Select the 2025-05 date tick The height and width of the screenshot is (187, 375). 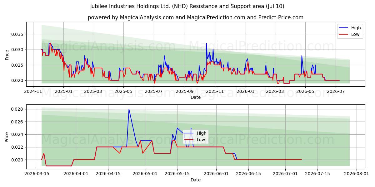[123, 91]
